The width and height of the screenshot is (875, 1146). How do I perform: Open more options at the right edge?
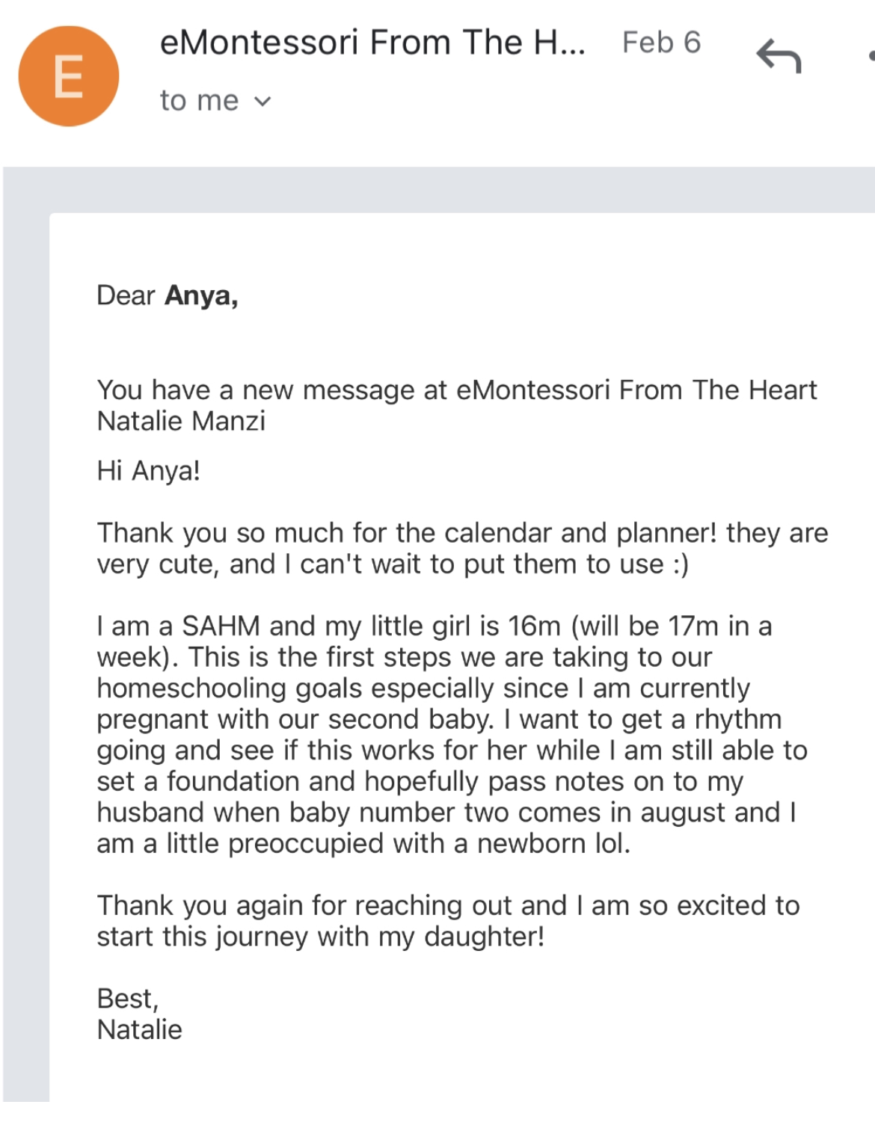click(x=870, y=56)
